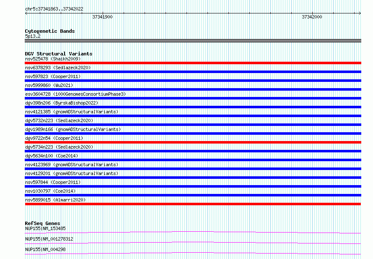Select nsv4123969 (gnomADStructuralVariants) label

[72, 165]
